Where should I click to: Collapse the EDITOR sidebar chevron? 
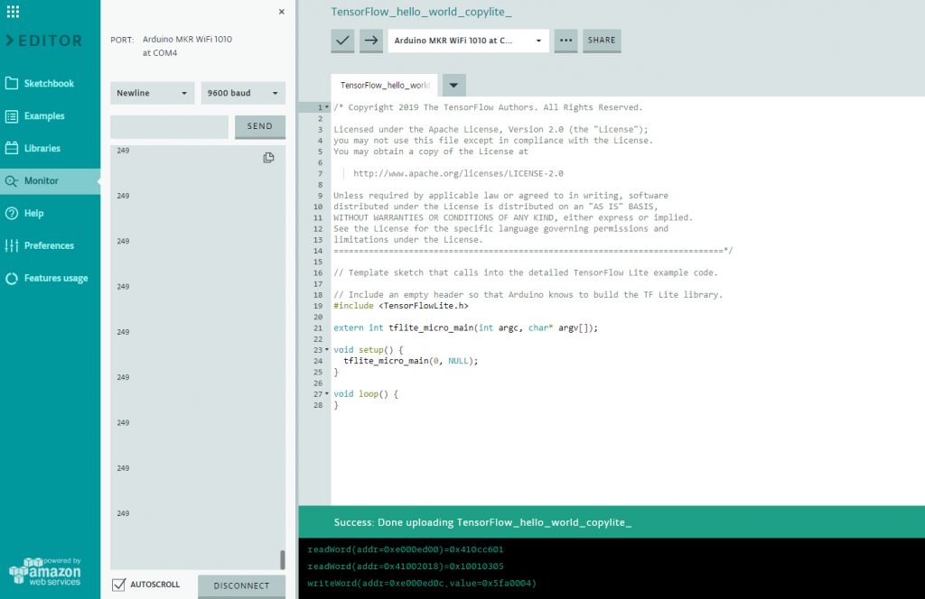(x=12, y=38)
